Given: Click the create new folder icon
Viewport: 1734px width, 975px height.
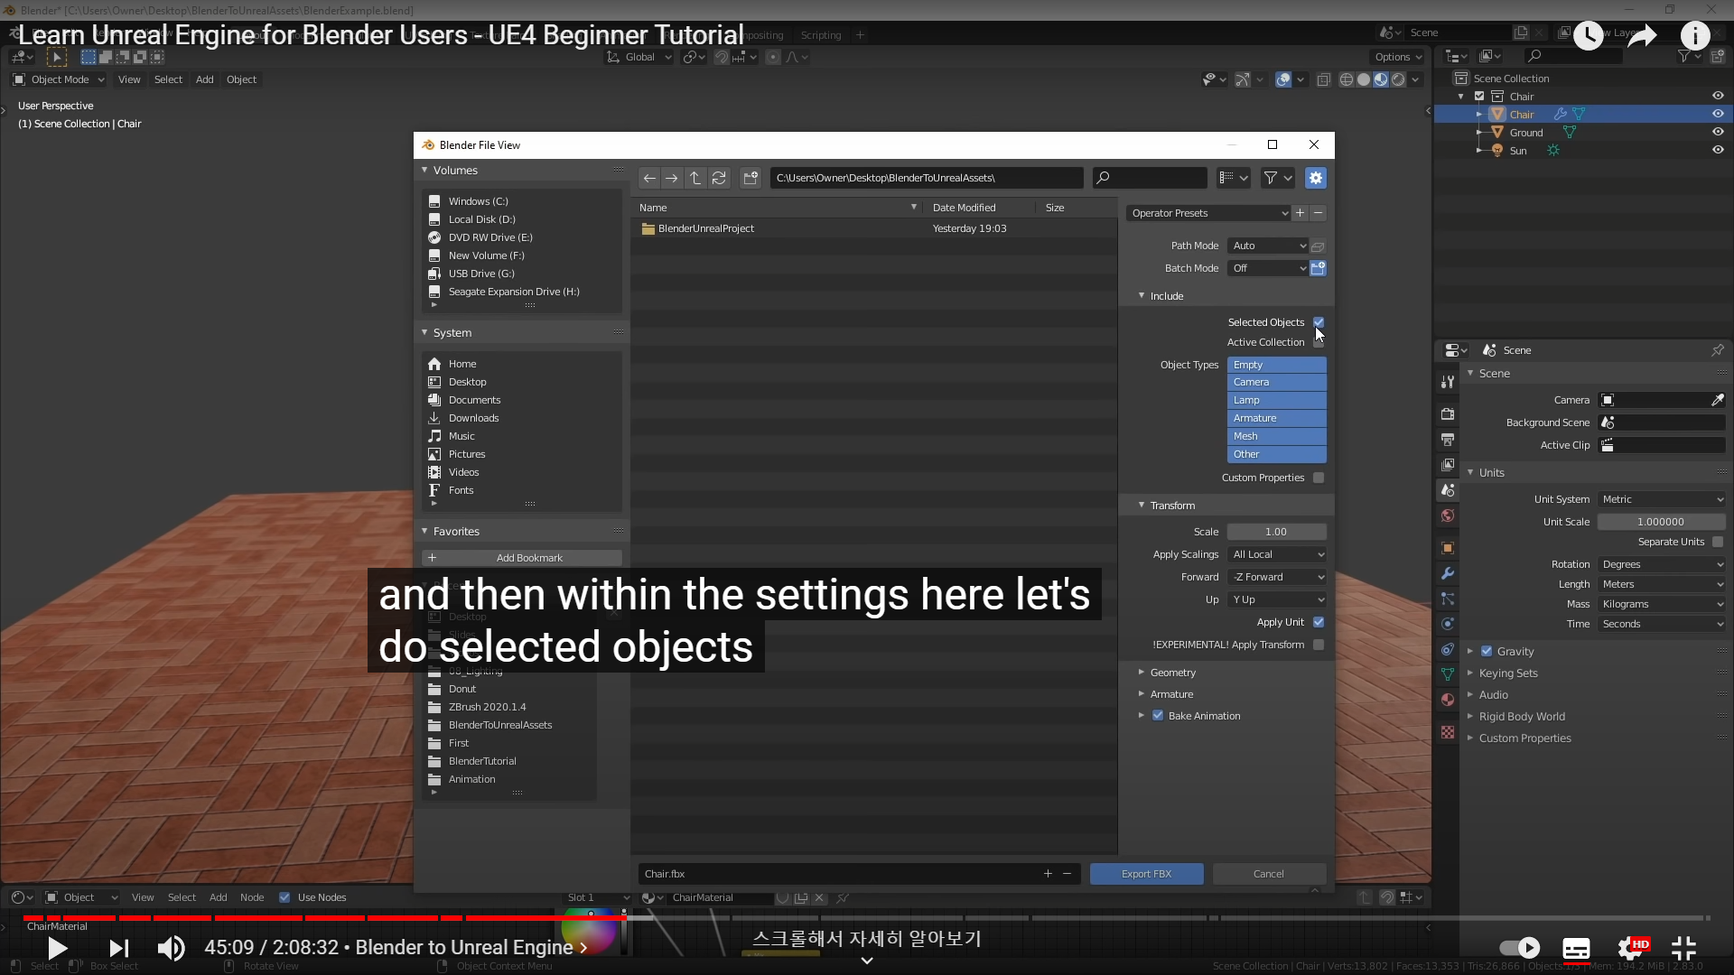Looking at the screenshot, I should (750, 178).
